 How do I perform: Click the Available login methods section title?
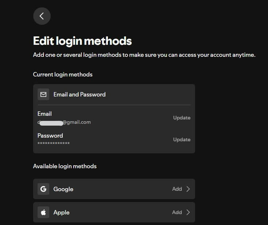click(65, 166)
